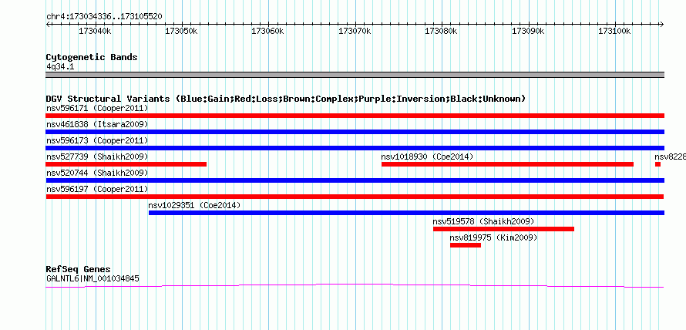
Task: Click the truncated nsv8228 label at right edge
Action: [671, 157]
